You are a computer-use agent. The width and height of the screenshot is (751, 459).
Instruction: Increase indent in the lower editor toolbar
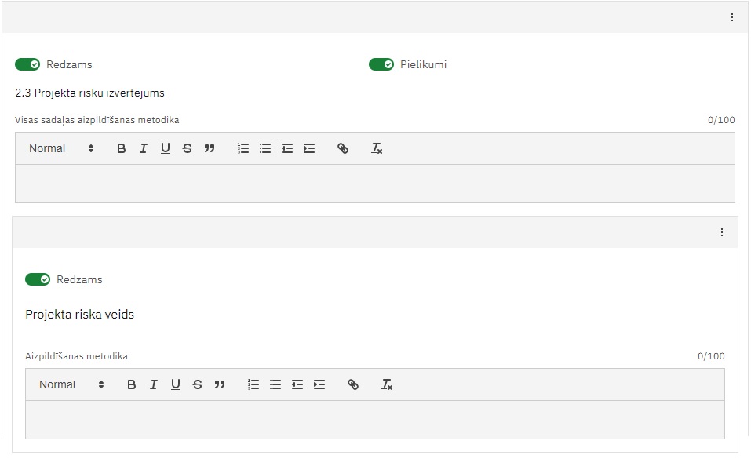[x=319, y=384]
